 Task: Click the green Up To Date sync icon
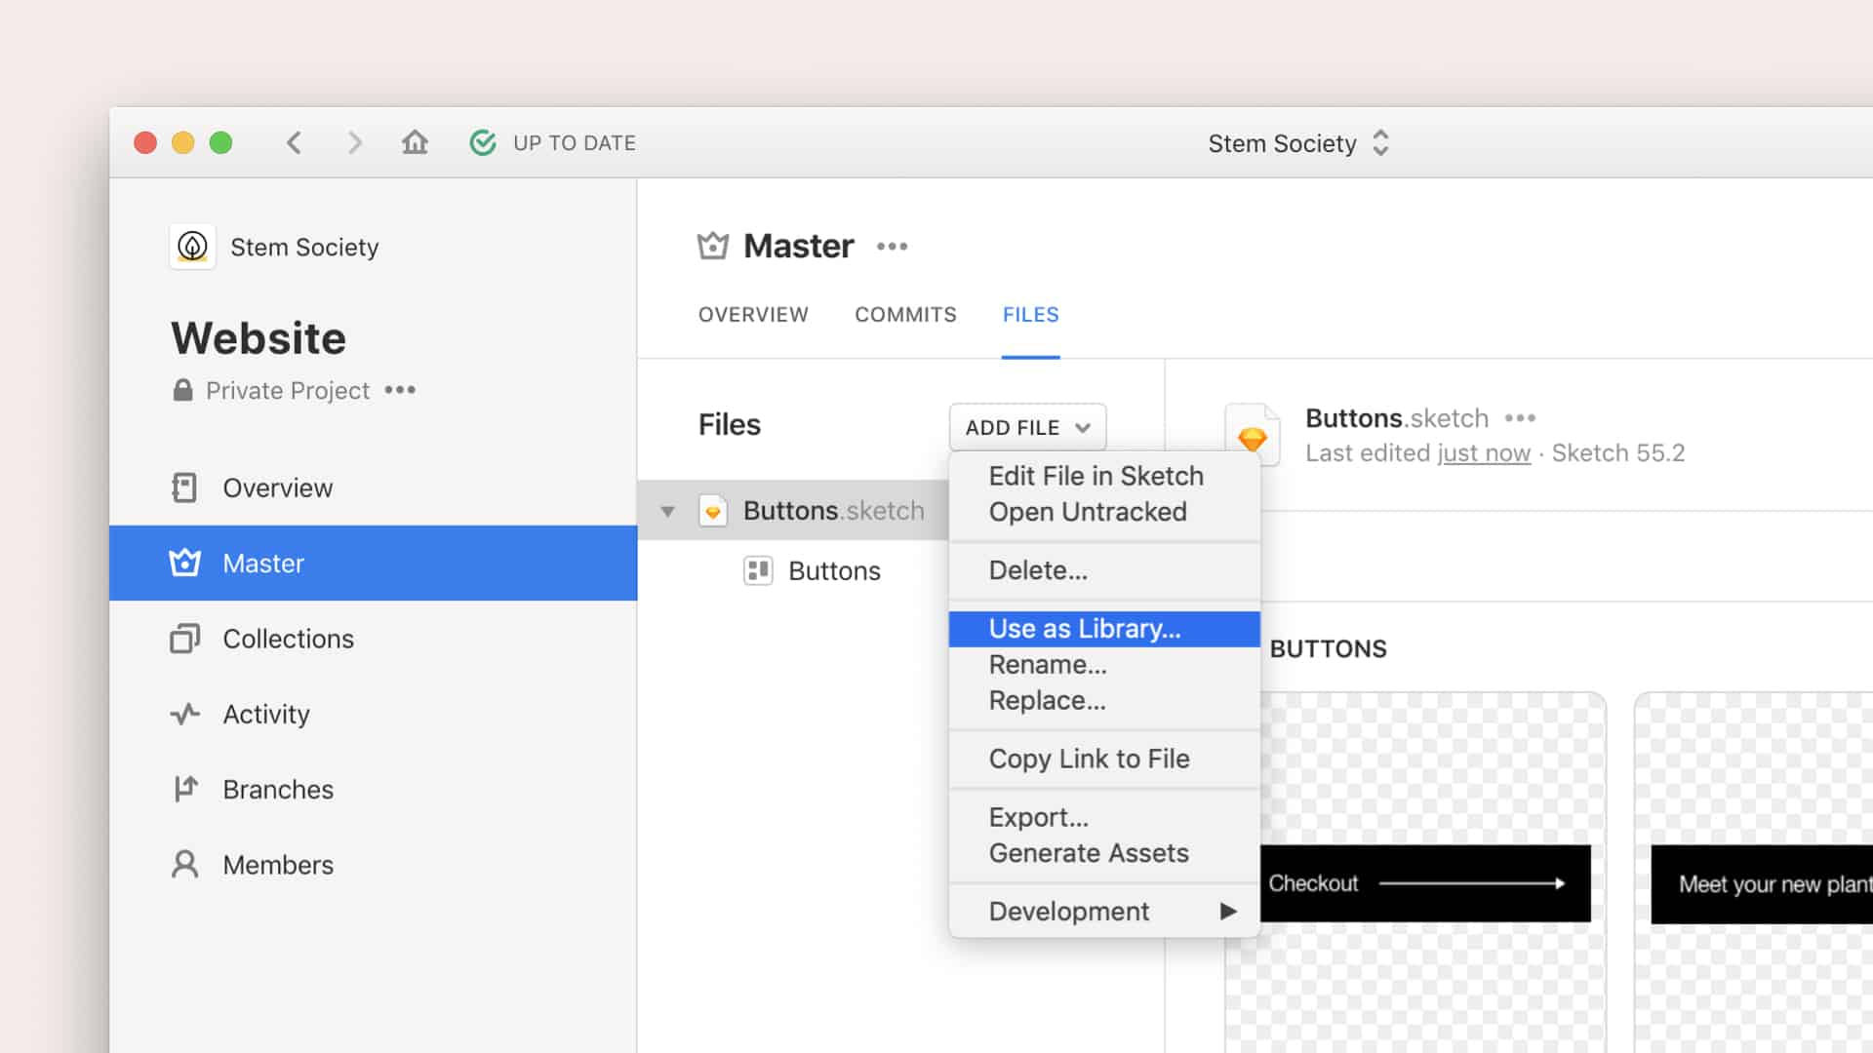tap(483, 142)
